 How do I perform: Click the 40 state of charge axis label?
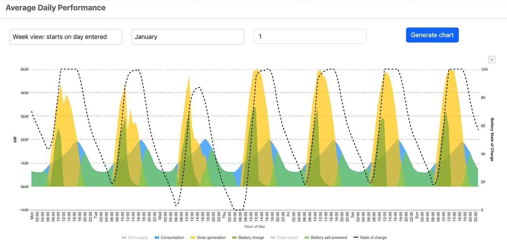point(483,154)
